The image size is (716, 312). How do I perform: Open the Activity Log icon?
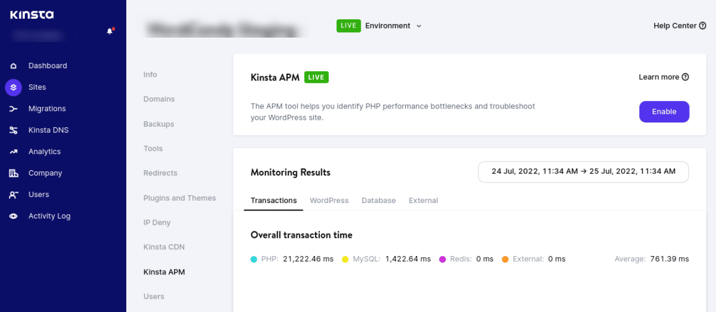[x=13, y=216]
